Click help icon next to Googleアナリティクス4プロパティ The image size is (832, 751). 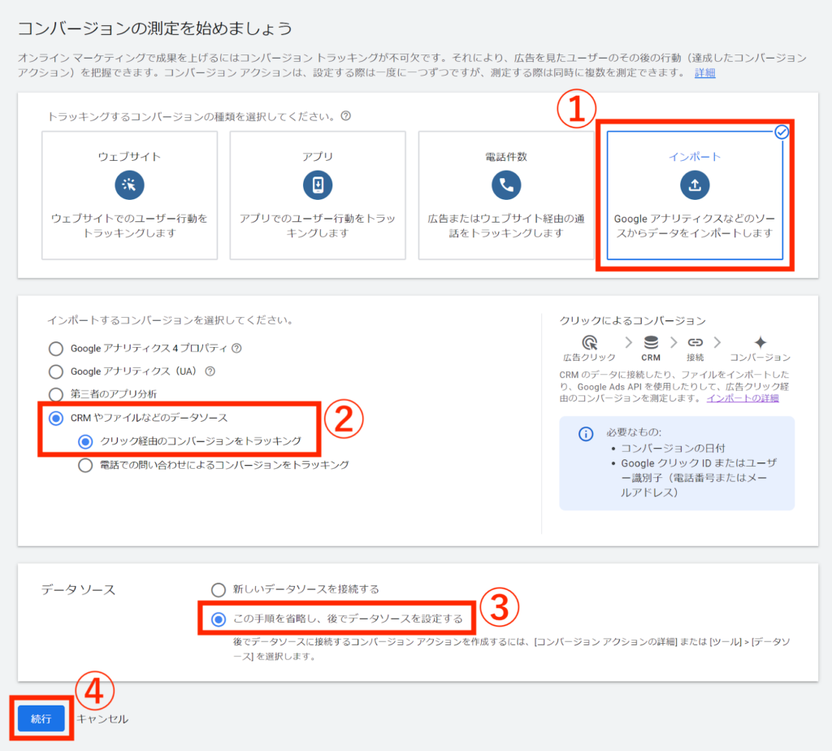[x=236, y=349]
